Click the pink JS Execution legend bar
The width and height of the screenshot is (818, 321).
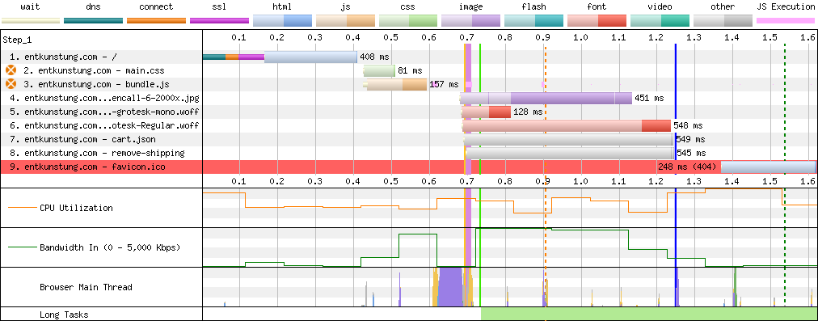[786, 21]
